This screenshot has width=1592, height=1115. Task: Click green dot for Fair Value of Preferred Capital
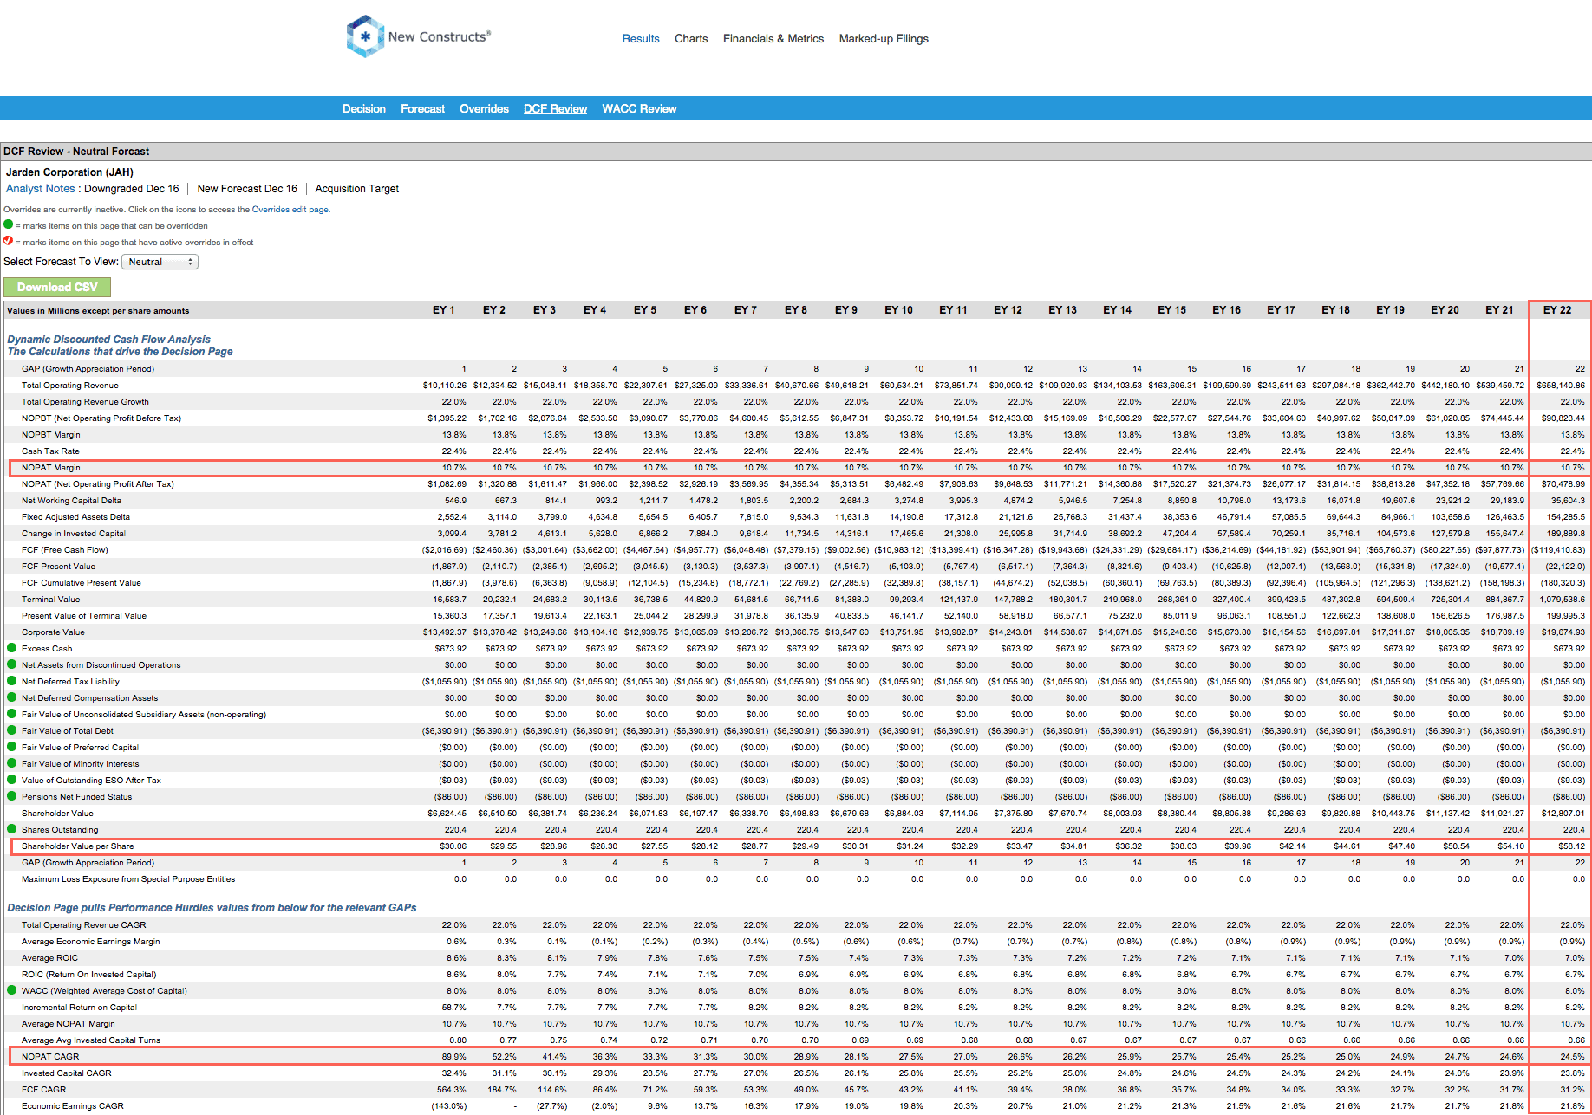pos(12,747)
